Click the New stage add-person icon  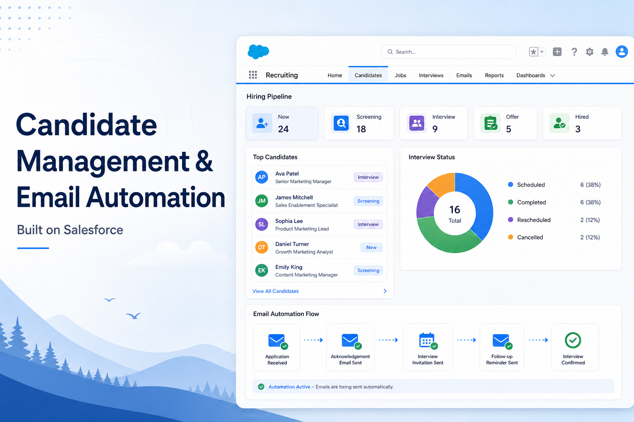[262, 123]
